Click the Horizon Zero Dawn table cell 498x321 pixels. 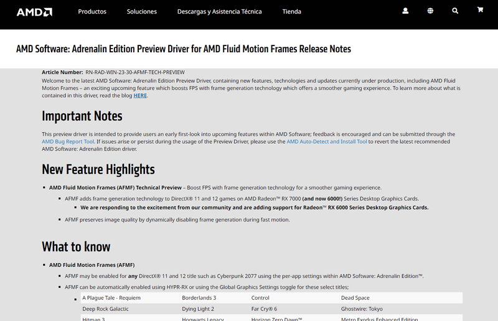click(276, 319)
